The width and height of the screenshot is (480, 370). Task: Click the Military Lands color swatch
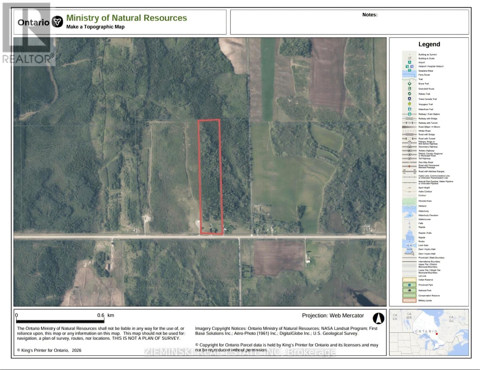pos(409,300)
